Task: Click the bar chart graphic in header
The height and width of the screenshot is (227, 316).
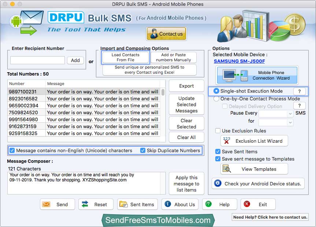Action: pos(255,25)
